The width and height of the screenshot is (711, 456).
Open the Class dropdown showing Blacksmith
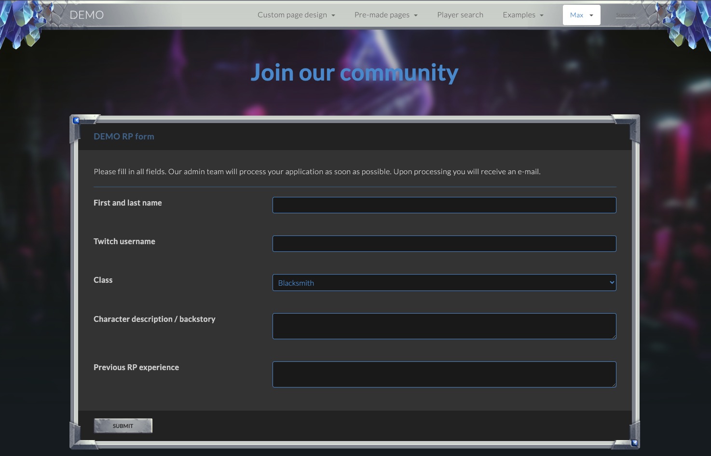pos(444,282)
